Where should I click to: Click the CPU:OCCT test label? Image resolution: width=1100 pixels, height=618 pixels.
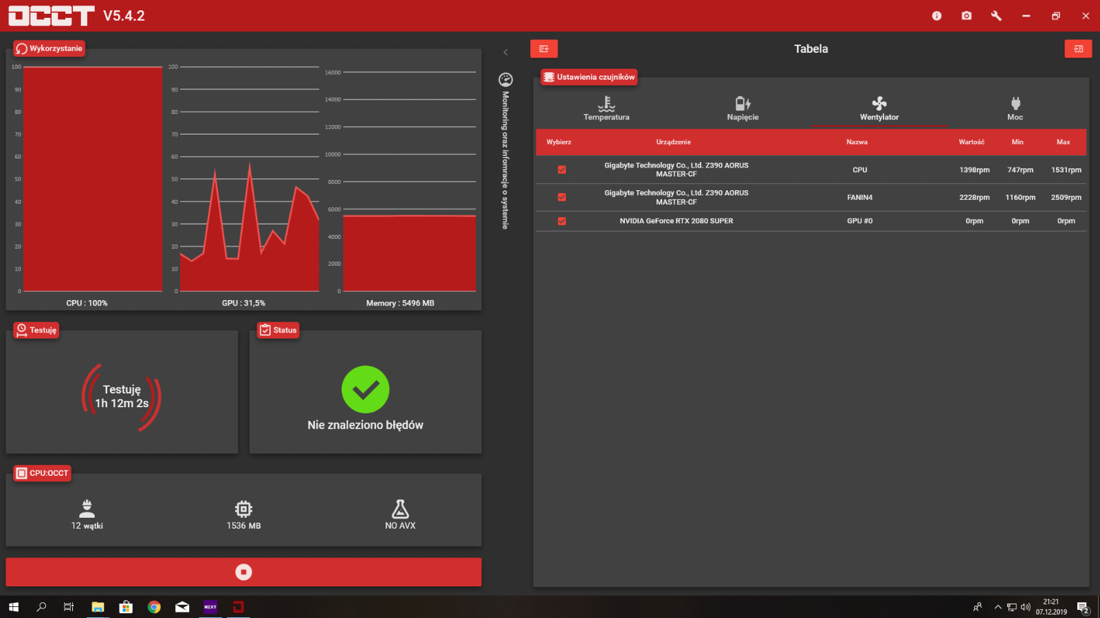tap(43, 473)
